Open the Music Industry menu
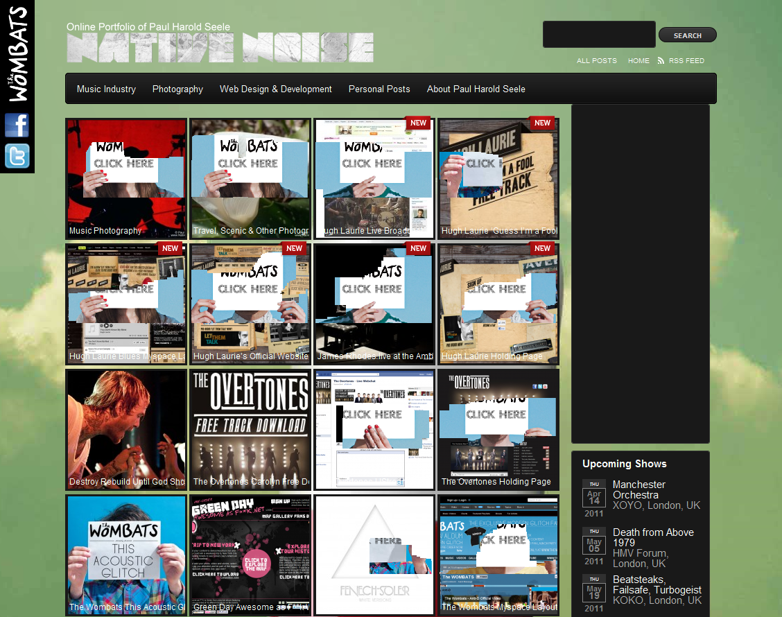This screenshot has width=782, height=617. coord(106,89)
